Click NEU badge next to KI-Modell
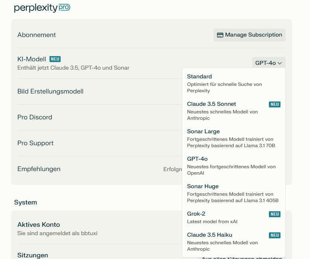The height and width of the screenshot is (259, 310). [55, 59]
